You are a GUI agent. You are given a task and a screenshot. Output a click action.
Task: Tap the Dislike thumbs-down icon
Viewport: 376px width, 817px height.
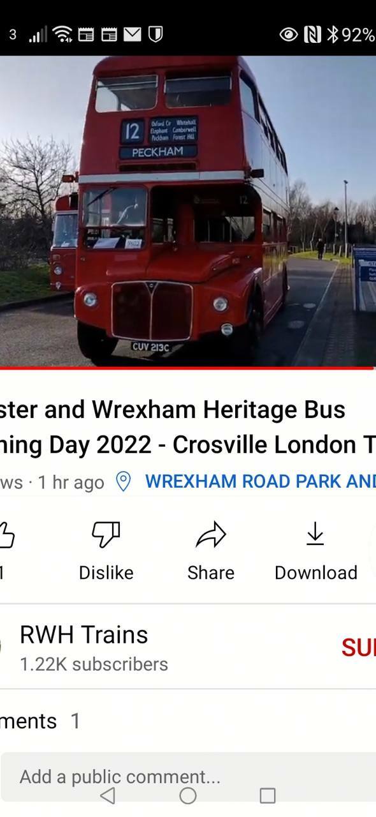pyautogui.click(x=106, y=534)
